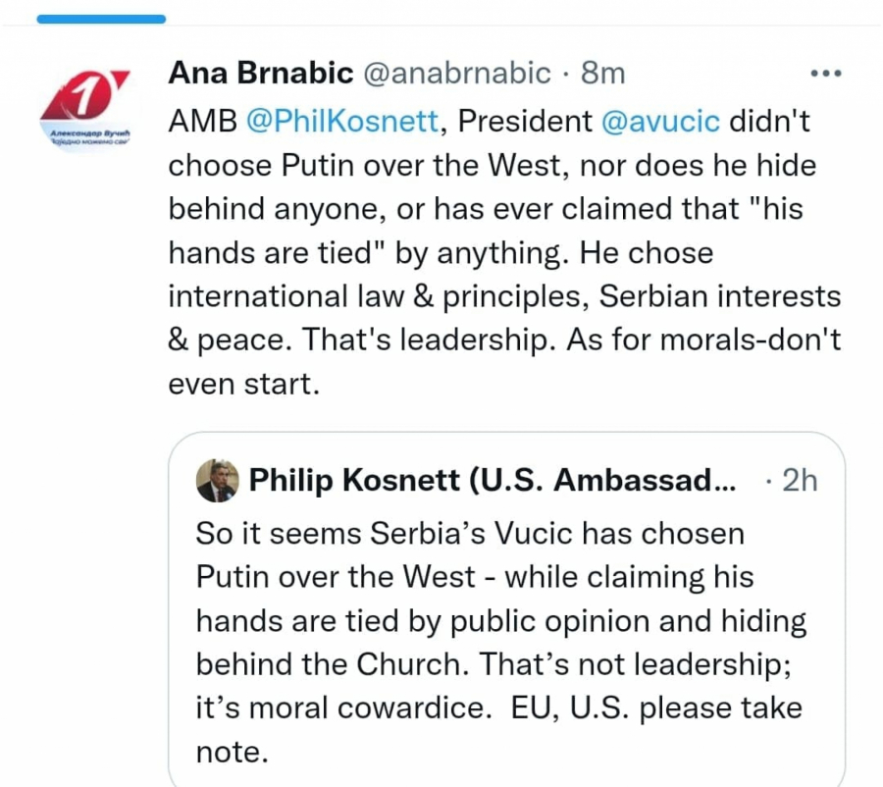This screenshot has height=787, width=883.
Task: Click the main tweet text body
Action: (491, 251)
